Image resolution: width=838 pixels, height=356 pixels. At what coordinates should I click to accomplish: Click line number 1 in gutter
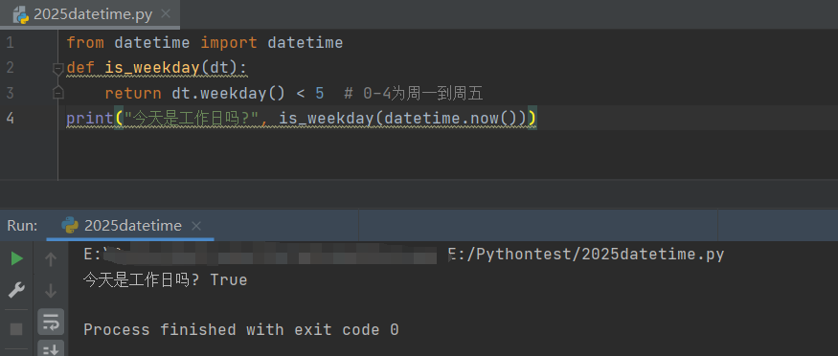click(x=11, y=43)
